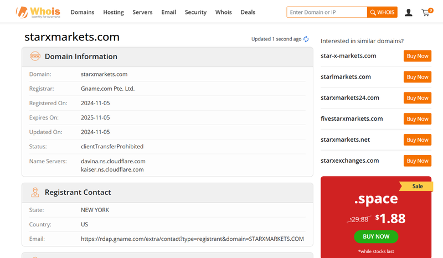Image resolution: width=443 pixels, height=258 pixels.
Task: Click green BUY NOW in .space ad
Action: (376, 236)
